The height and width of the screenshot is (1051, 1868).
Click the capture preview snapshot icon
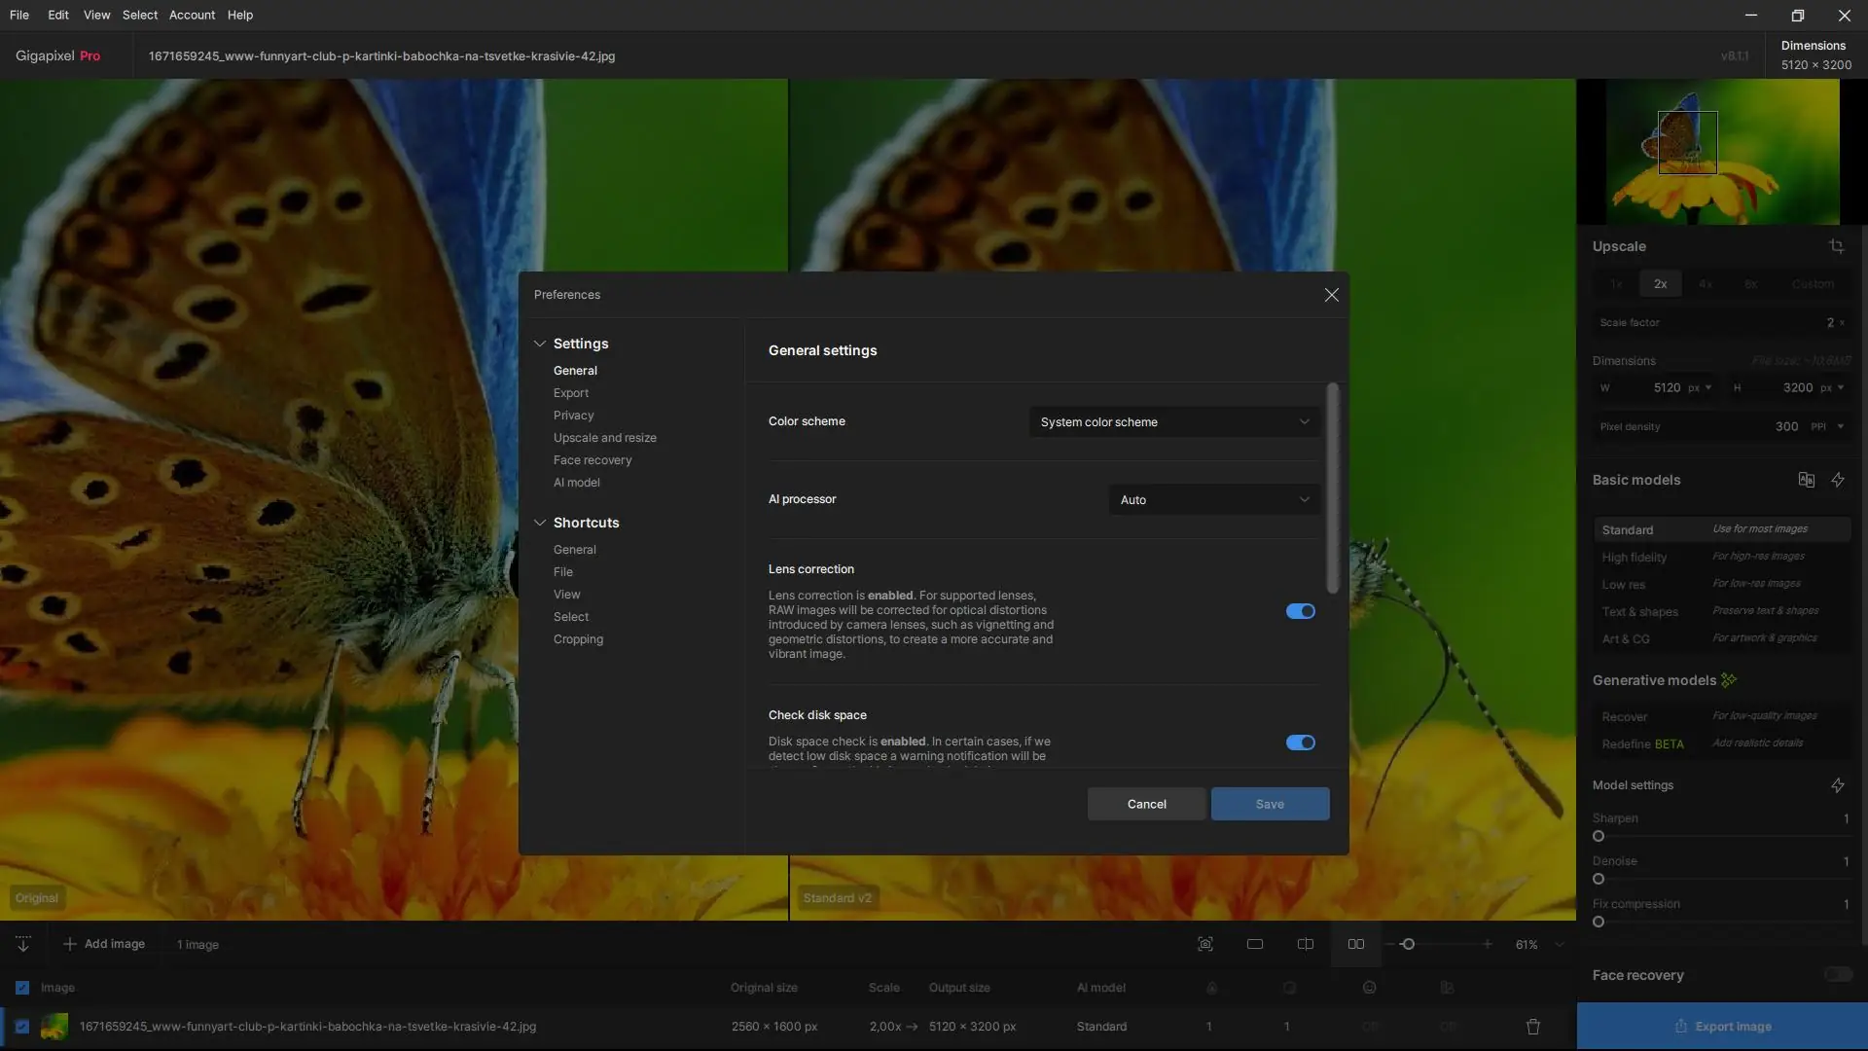(x=1205, y=944)
